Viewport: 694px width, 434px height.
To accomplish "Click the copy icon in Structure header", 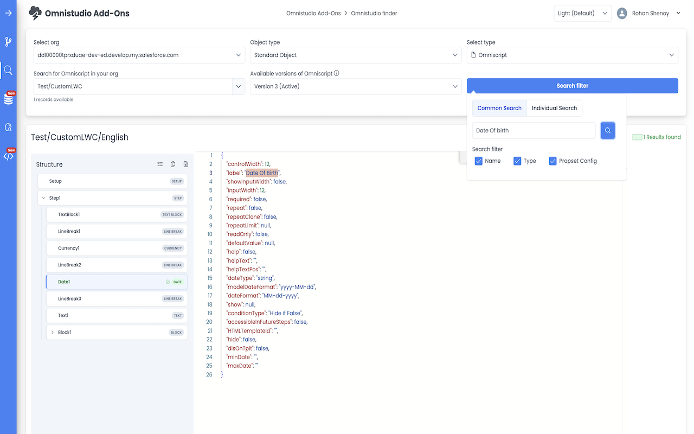I will click(173, 164).
